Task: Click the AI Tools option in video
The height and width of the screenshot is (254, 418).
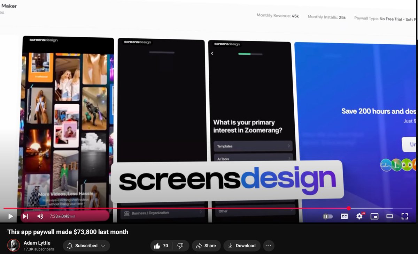Action: tap(253, 158)
